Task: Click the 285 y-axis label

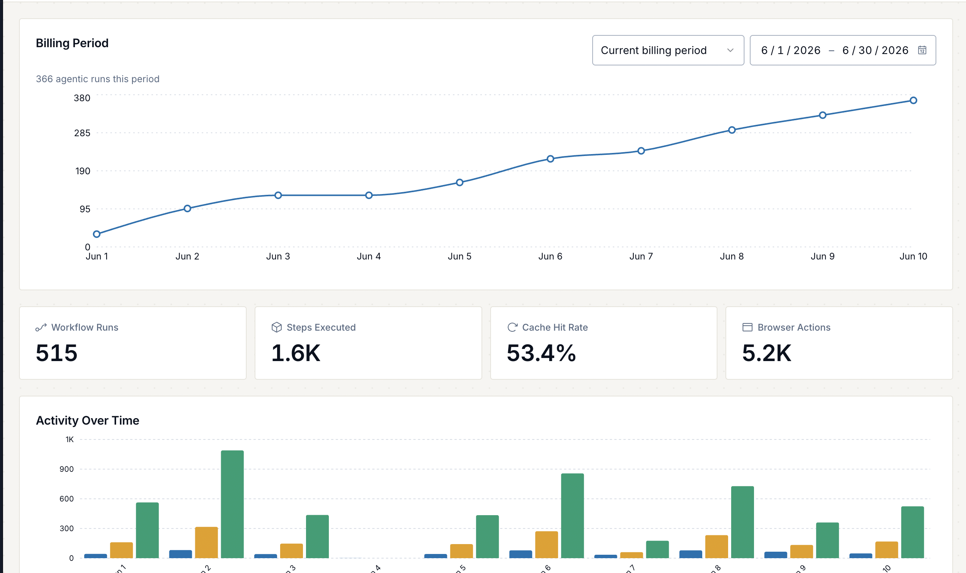Action: [82, 133]
